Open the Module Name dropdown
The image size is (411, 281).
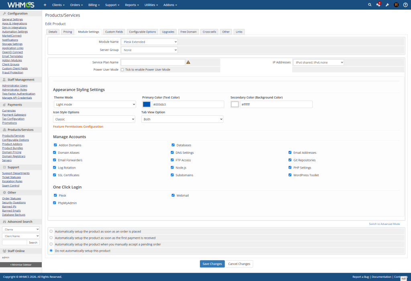coord(149,42)
